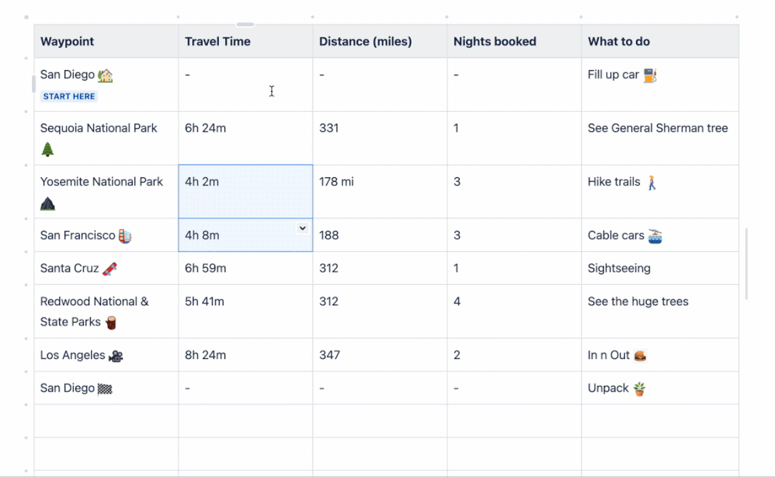The image size is (775, 477).
Task: Click the START HERE status lozenge
Action: pos(69,96)
